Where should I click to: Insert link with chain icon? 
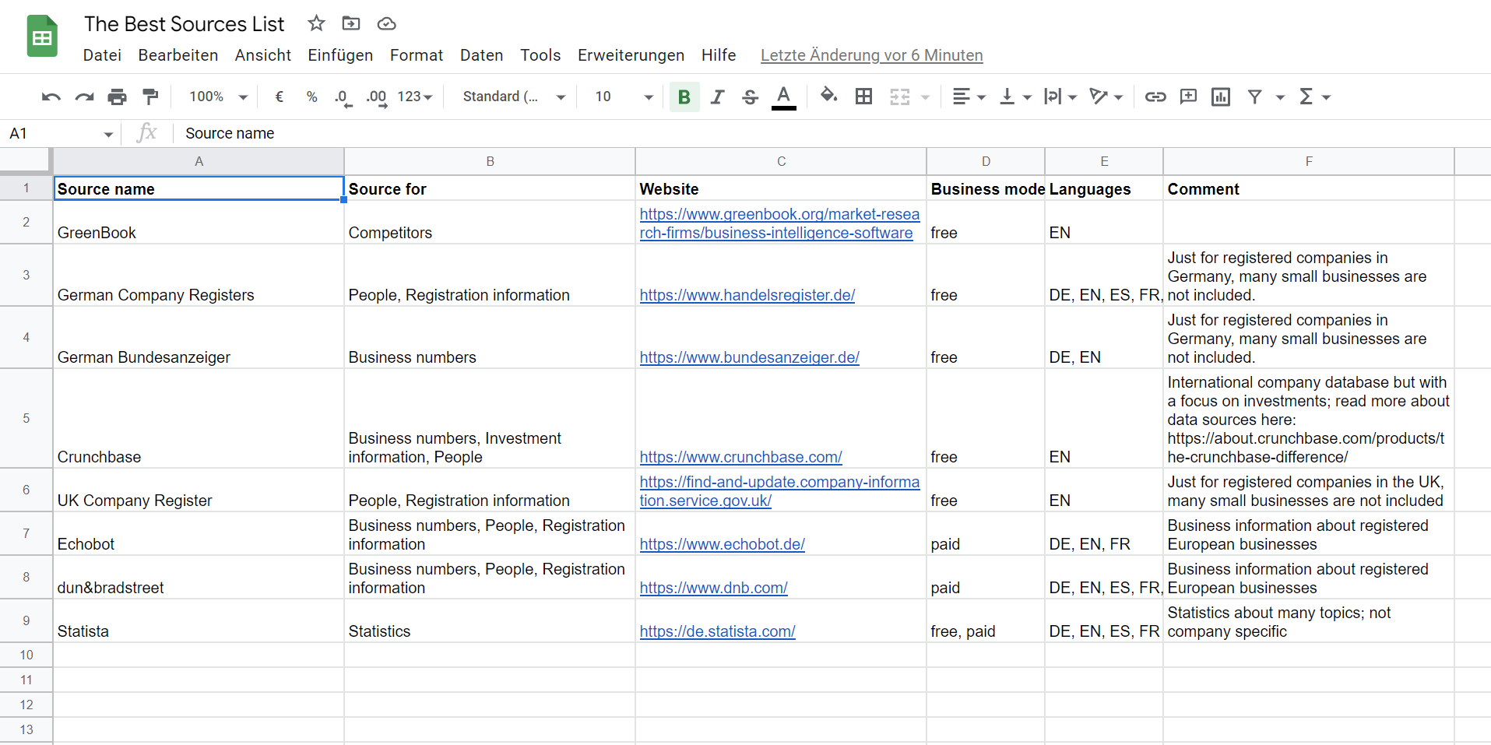point(1155,97)
